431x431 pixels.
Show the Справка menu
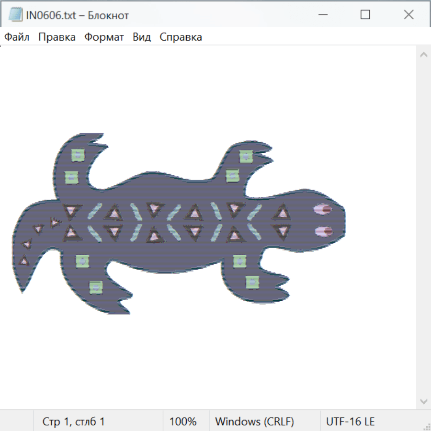pos(181,37)
